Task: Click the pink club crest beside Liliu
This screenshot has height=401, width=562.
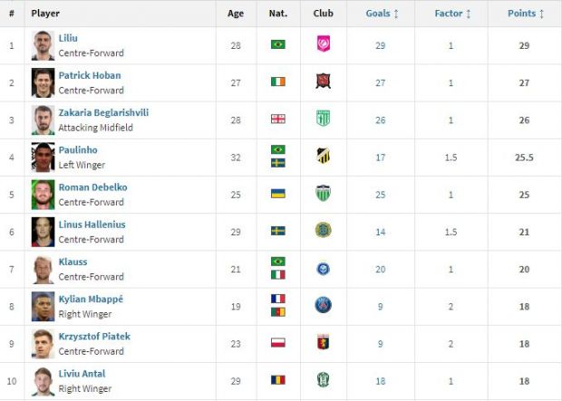Action: pyautogui.click(x=324, y=43)
